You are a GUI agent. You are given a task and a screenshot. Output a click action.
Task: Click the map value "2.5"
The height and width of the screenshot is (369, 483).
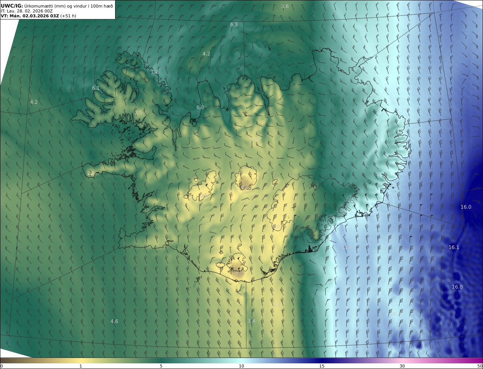[138, 113]
